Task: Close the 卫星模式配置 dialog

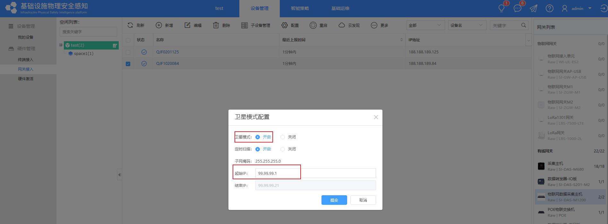Action: [376, 117]
